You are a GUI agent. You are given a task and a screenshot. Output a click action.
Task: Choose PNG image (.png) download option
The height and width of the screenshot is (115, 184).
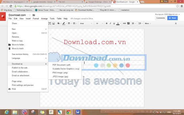[x=61, y=73]
